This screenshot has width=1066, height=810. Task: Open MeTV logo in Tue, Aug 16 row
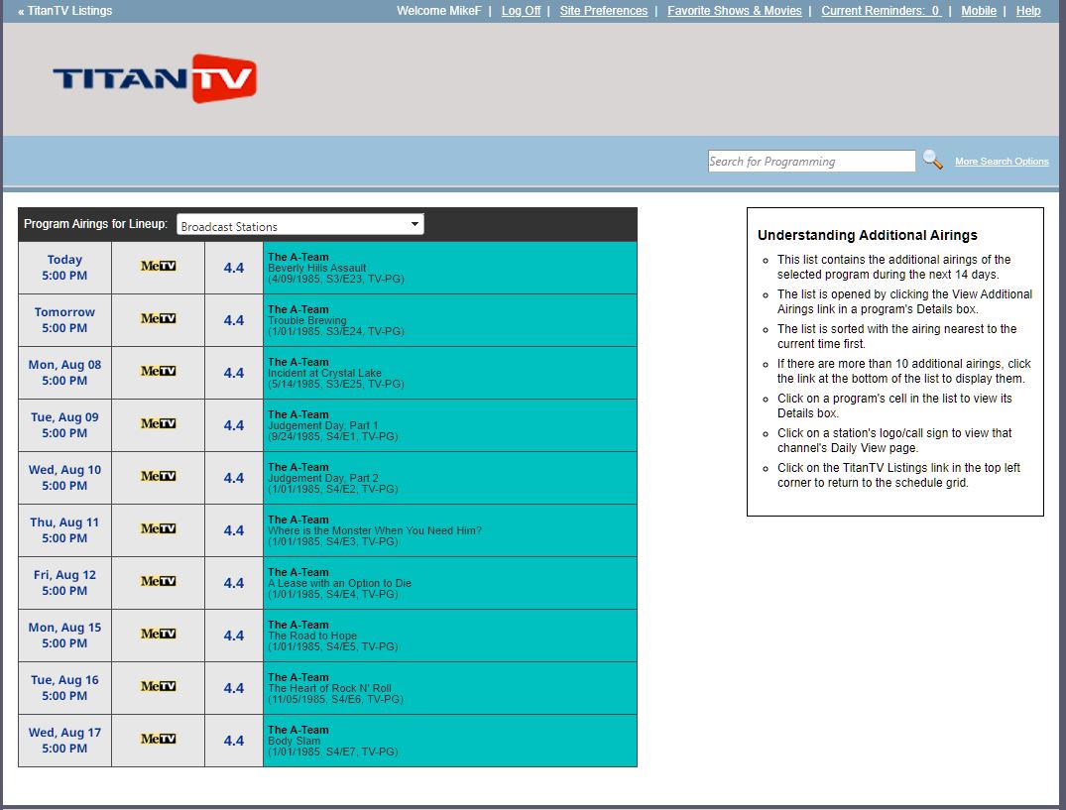click(159, 686)
